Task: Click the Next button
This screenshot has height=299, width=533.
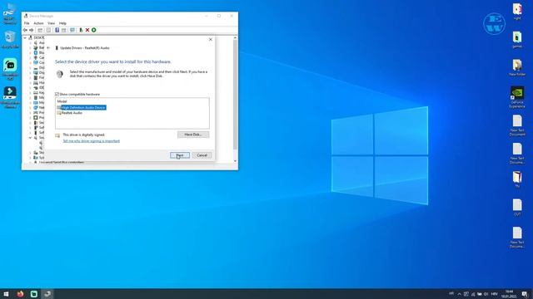Action: (x=180, y=155)
